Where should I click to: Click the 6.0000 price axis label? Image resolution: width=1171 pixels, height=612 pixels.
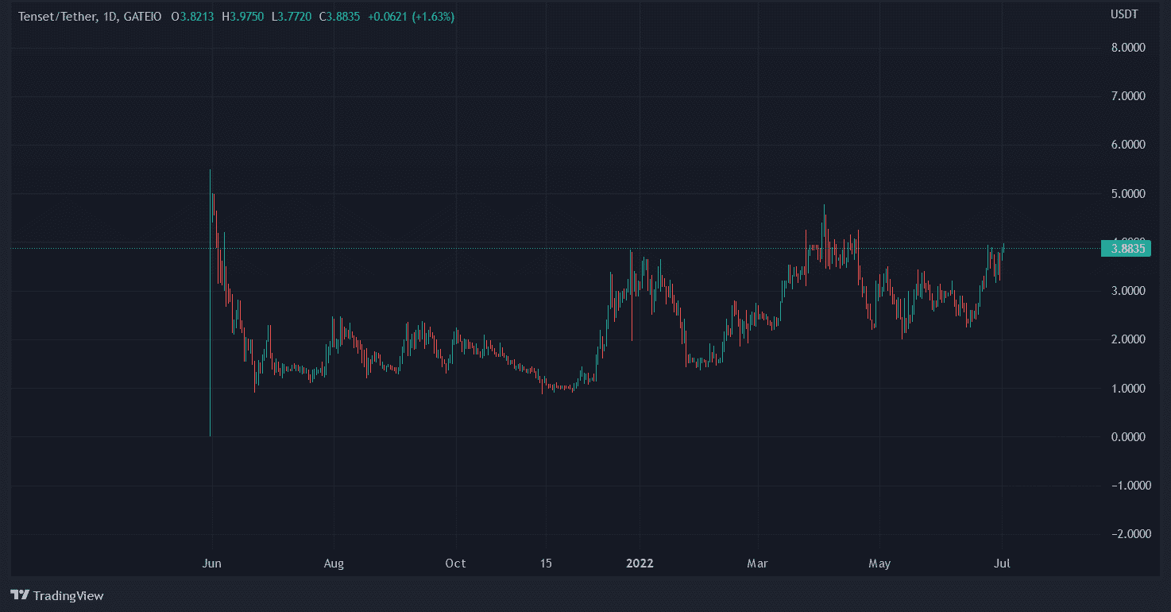pyautogui.click(x=1128, y=145)
